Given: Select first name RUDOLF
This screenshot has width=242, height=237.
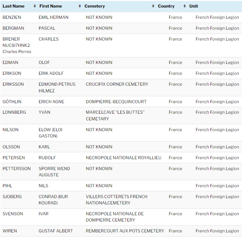Looking at the screenshot, I should (x=47, y=158).
